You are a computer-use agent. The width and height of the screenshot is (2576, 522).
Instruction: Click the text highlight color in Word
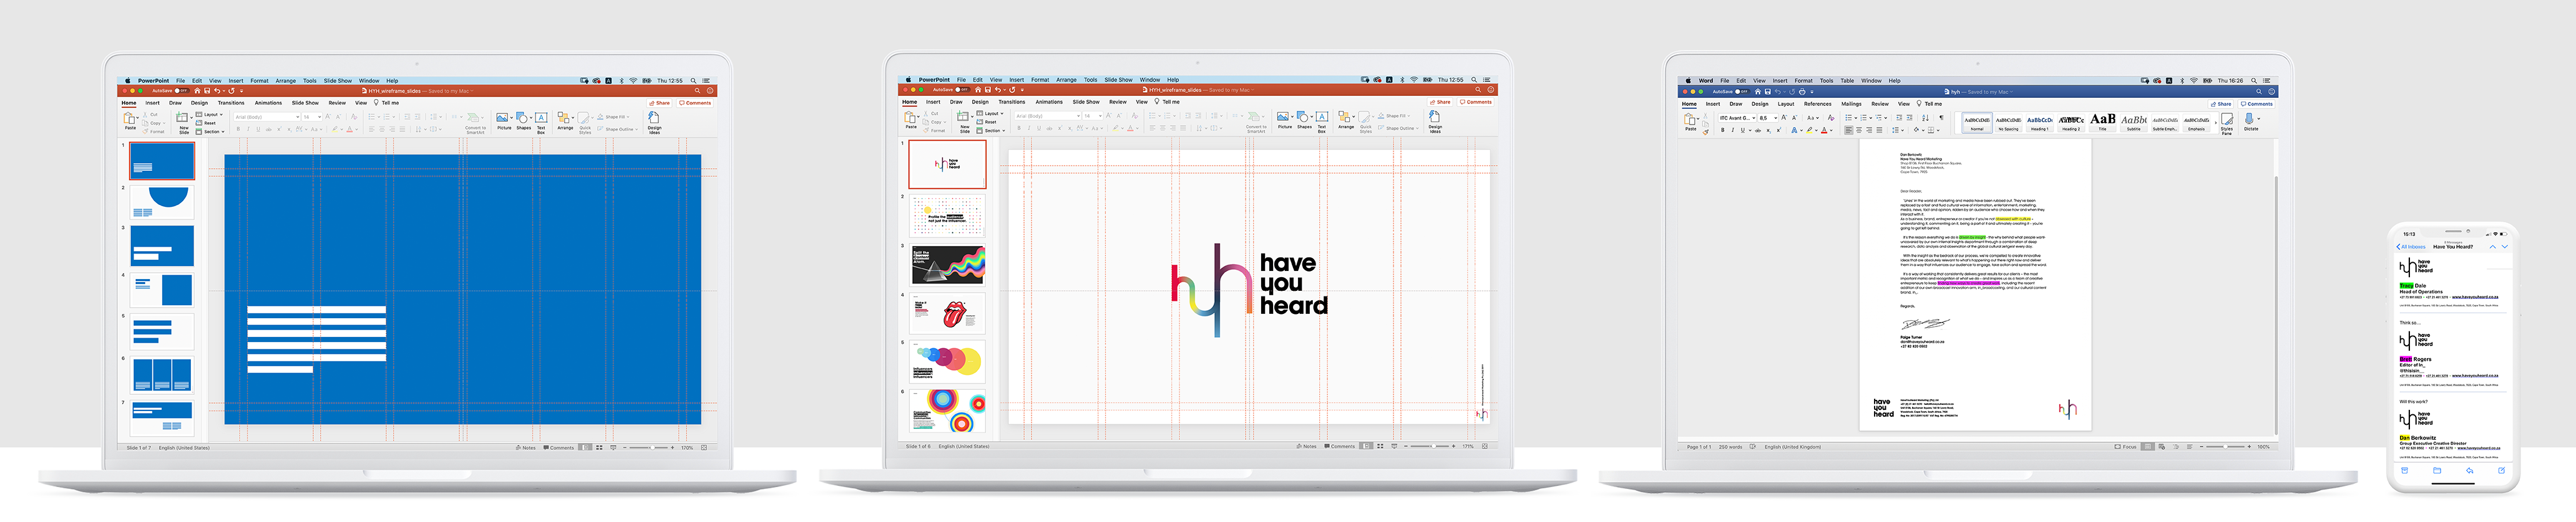click(1810, 130)
